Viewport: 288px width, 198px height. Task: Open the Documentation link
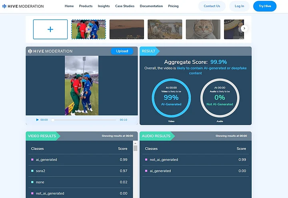[151, 6]
